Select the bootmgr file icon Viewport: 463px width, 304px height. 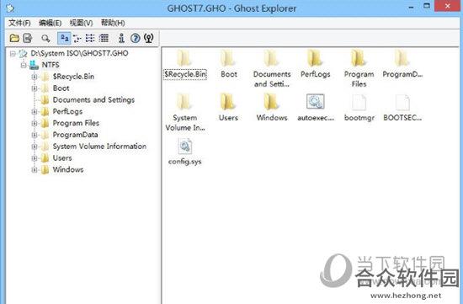pyautogui.click(x=359, y=103)
